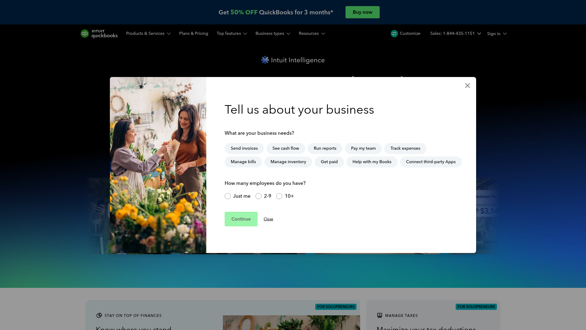Expand the Business types dropdown
This screenshot has width=586, height=330.
273,34
